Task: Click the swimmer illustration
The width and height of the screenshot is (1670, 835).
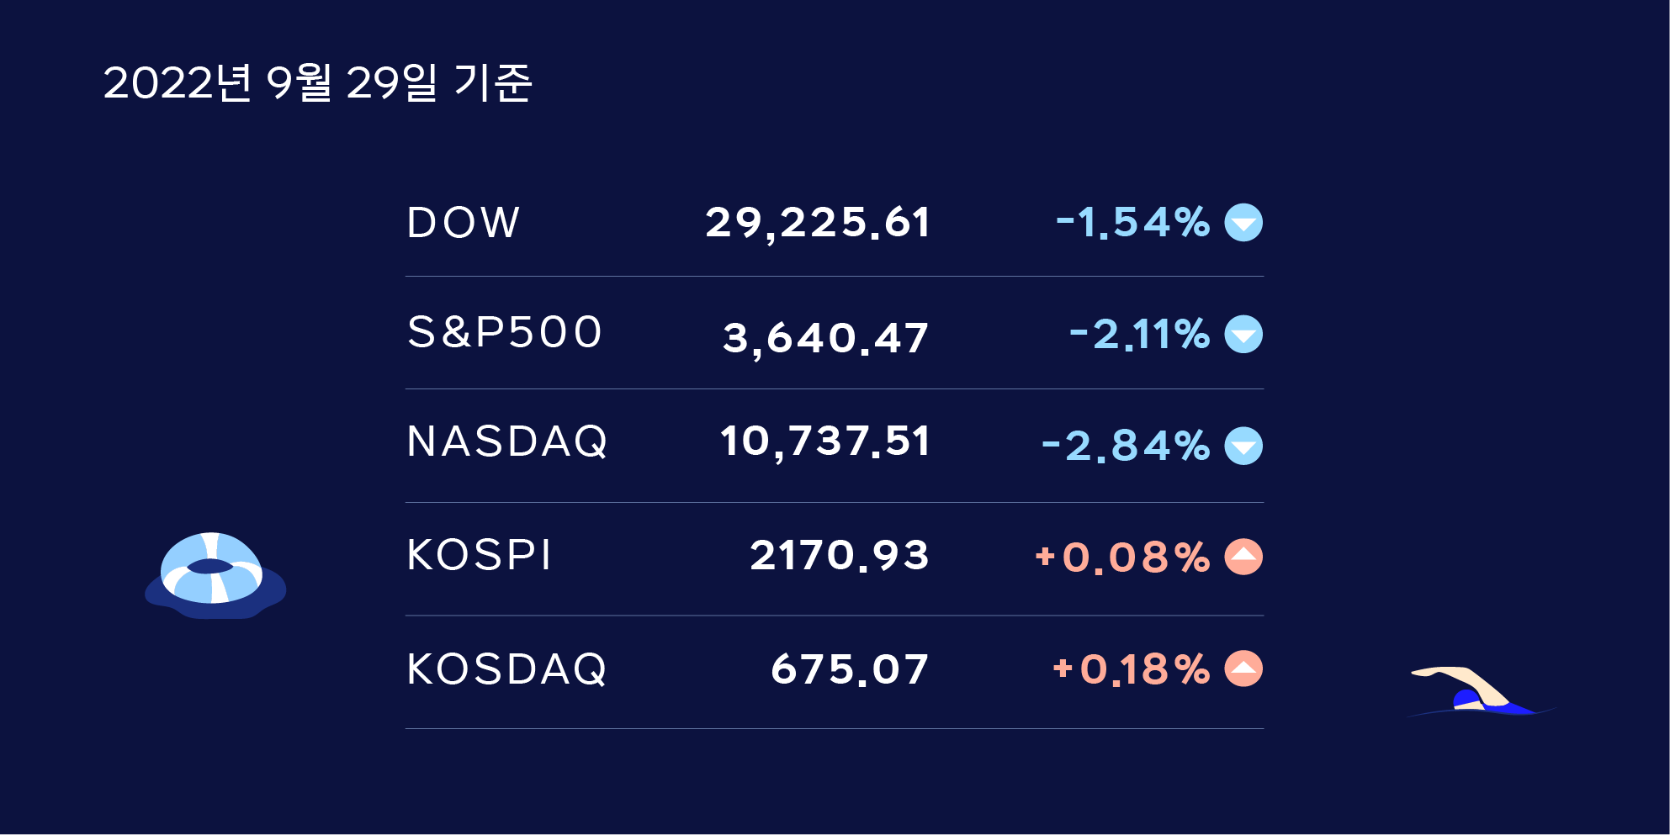Action: [1481, 692]
